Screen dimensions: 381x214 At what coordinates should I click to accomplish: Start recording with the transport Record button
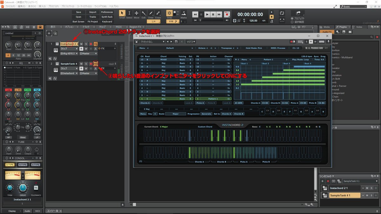227,14
